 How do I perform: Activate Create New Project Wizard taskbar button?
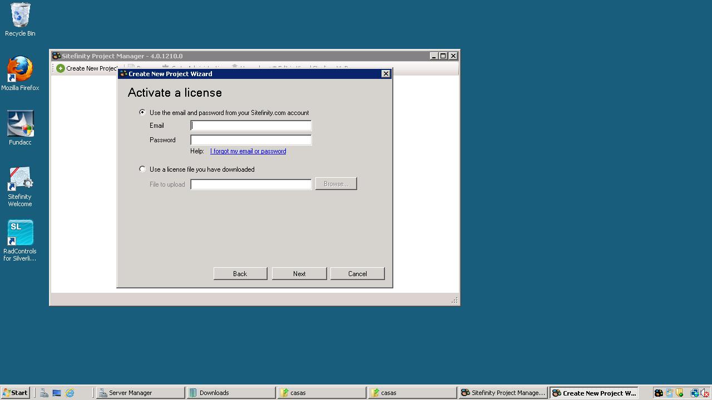pyautogui.click(x=594, y=393)
